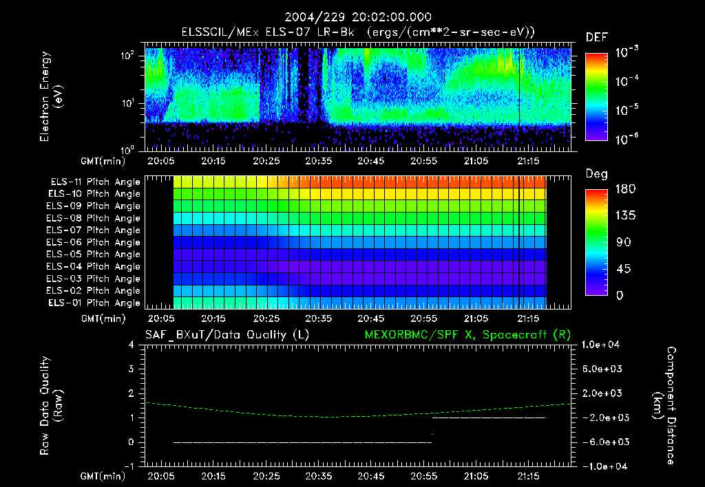
Task: Click the 20:35 tick label under the spectrogram
Action: coord(319,161)
